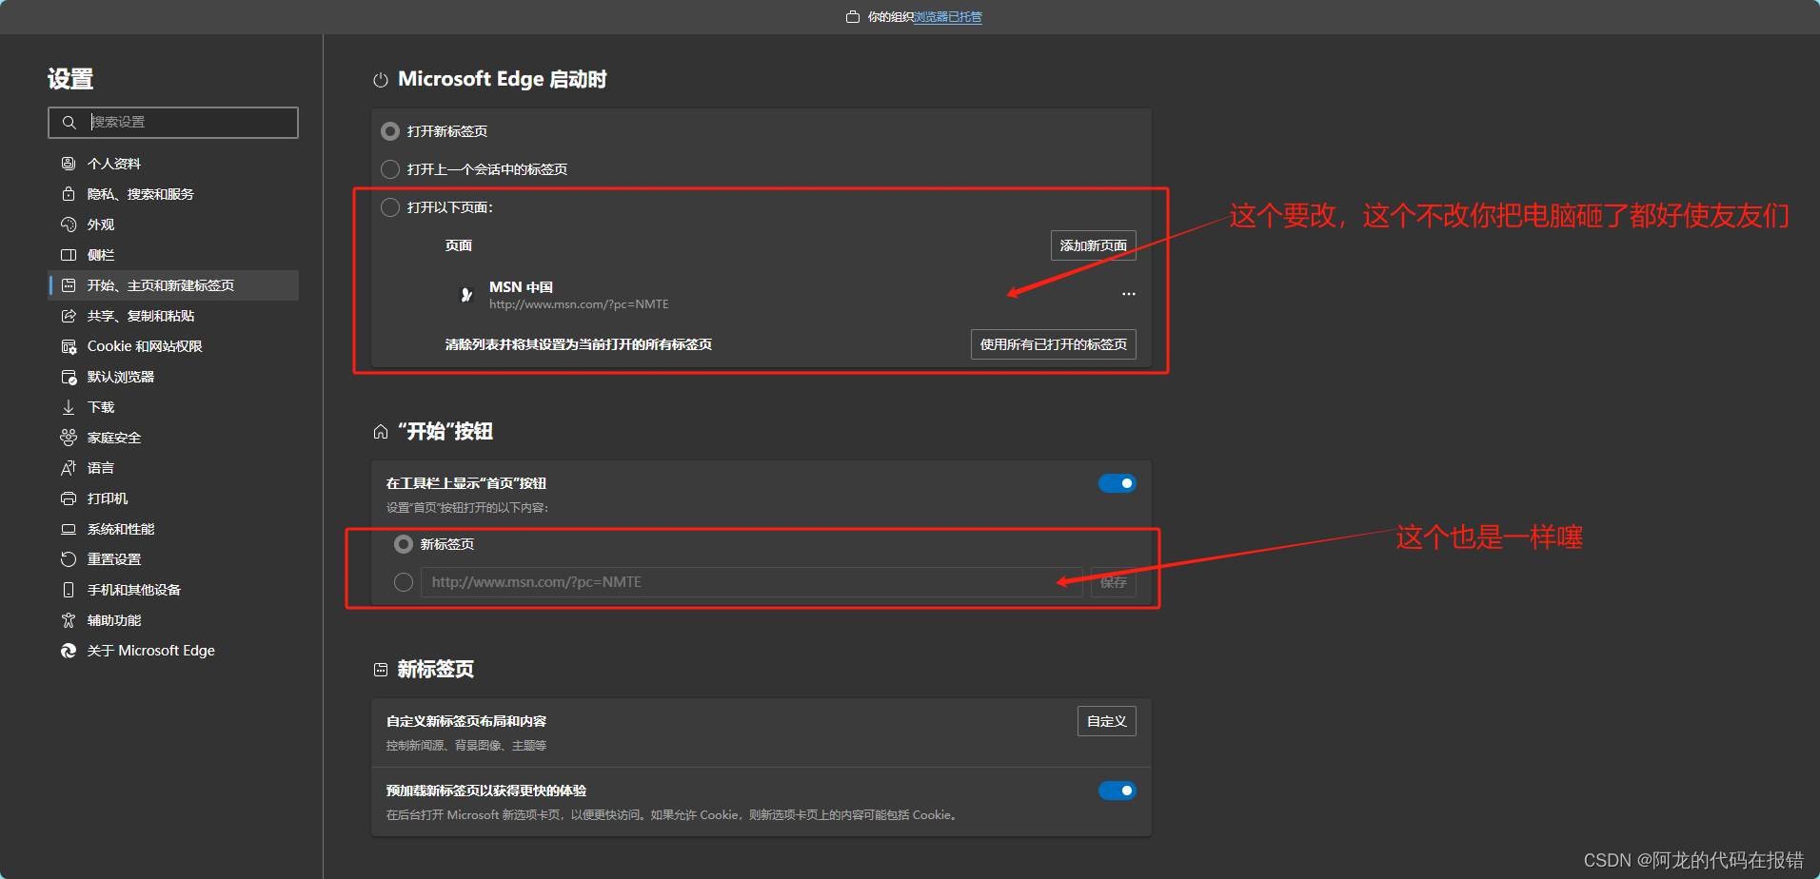Click the family icon beside 家庭安全
Image resolution: width=1820 pixels, height=879 pixels.
click(69, 438)
